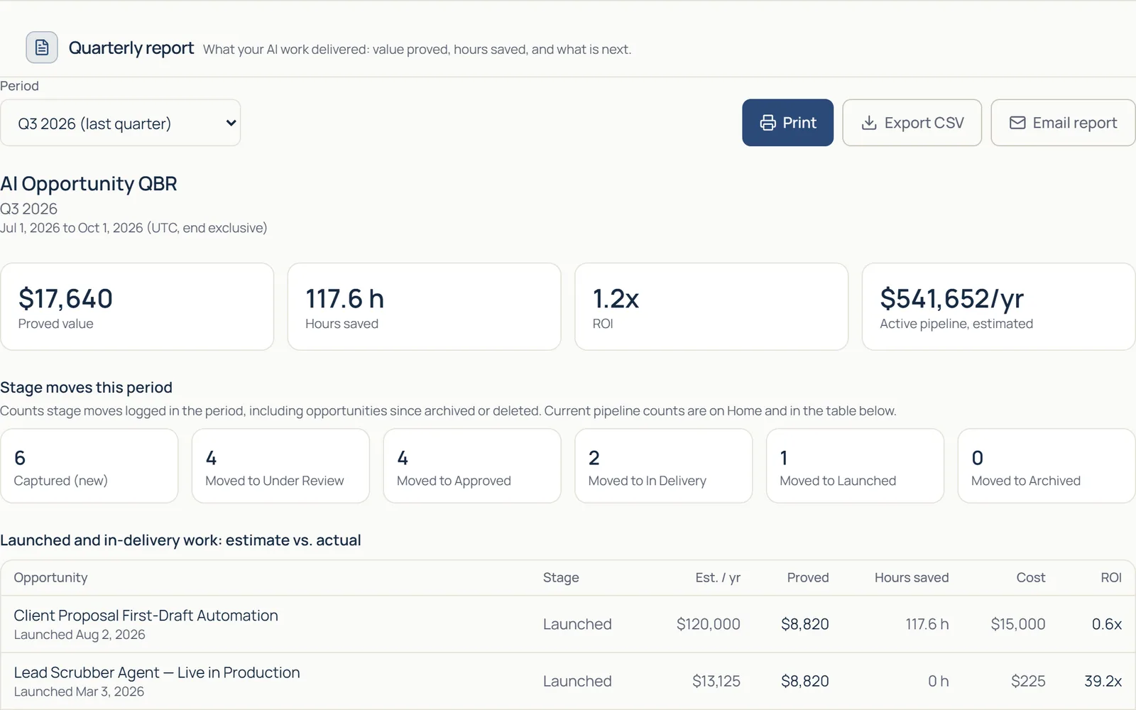Click the $15,000 cost cell
The width and height of the screenshot is (1136, 710).
coord(1018,624)
